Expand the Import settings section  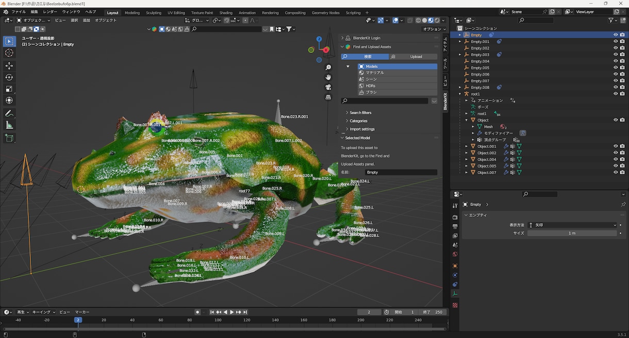coord(362,129)
